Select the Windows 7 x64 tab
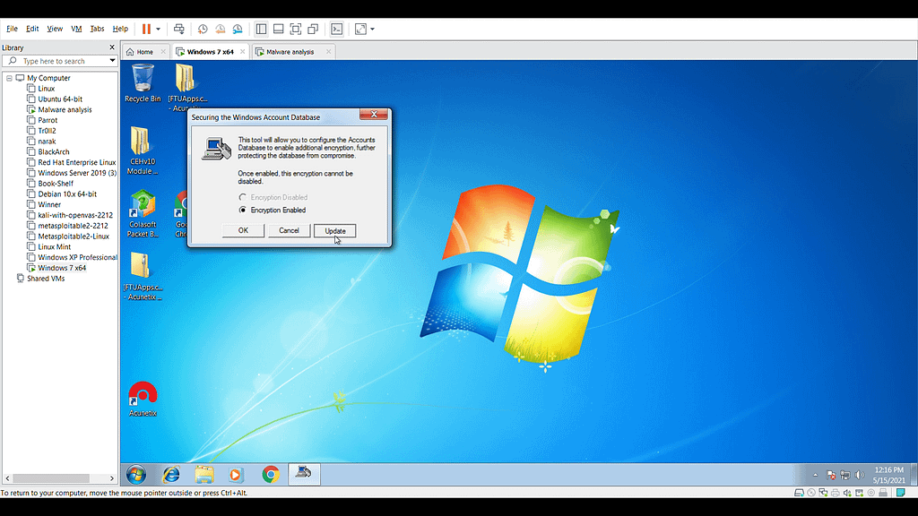The image size is (918, 516). coord(210,52)
